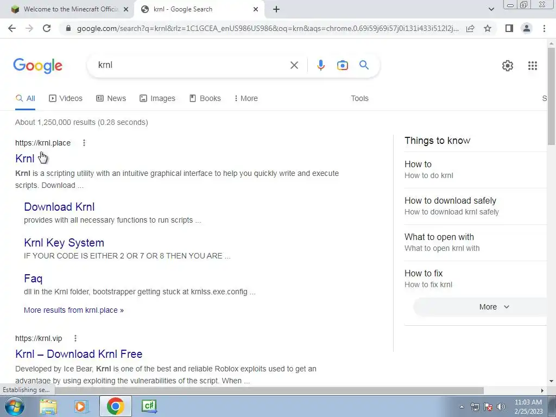Screen dimensions: 556x417
Task: Click the scroll-down arrow of the page
Action: (x=551, y=381)
